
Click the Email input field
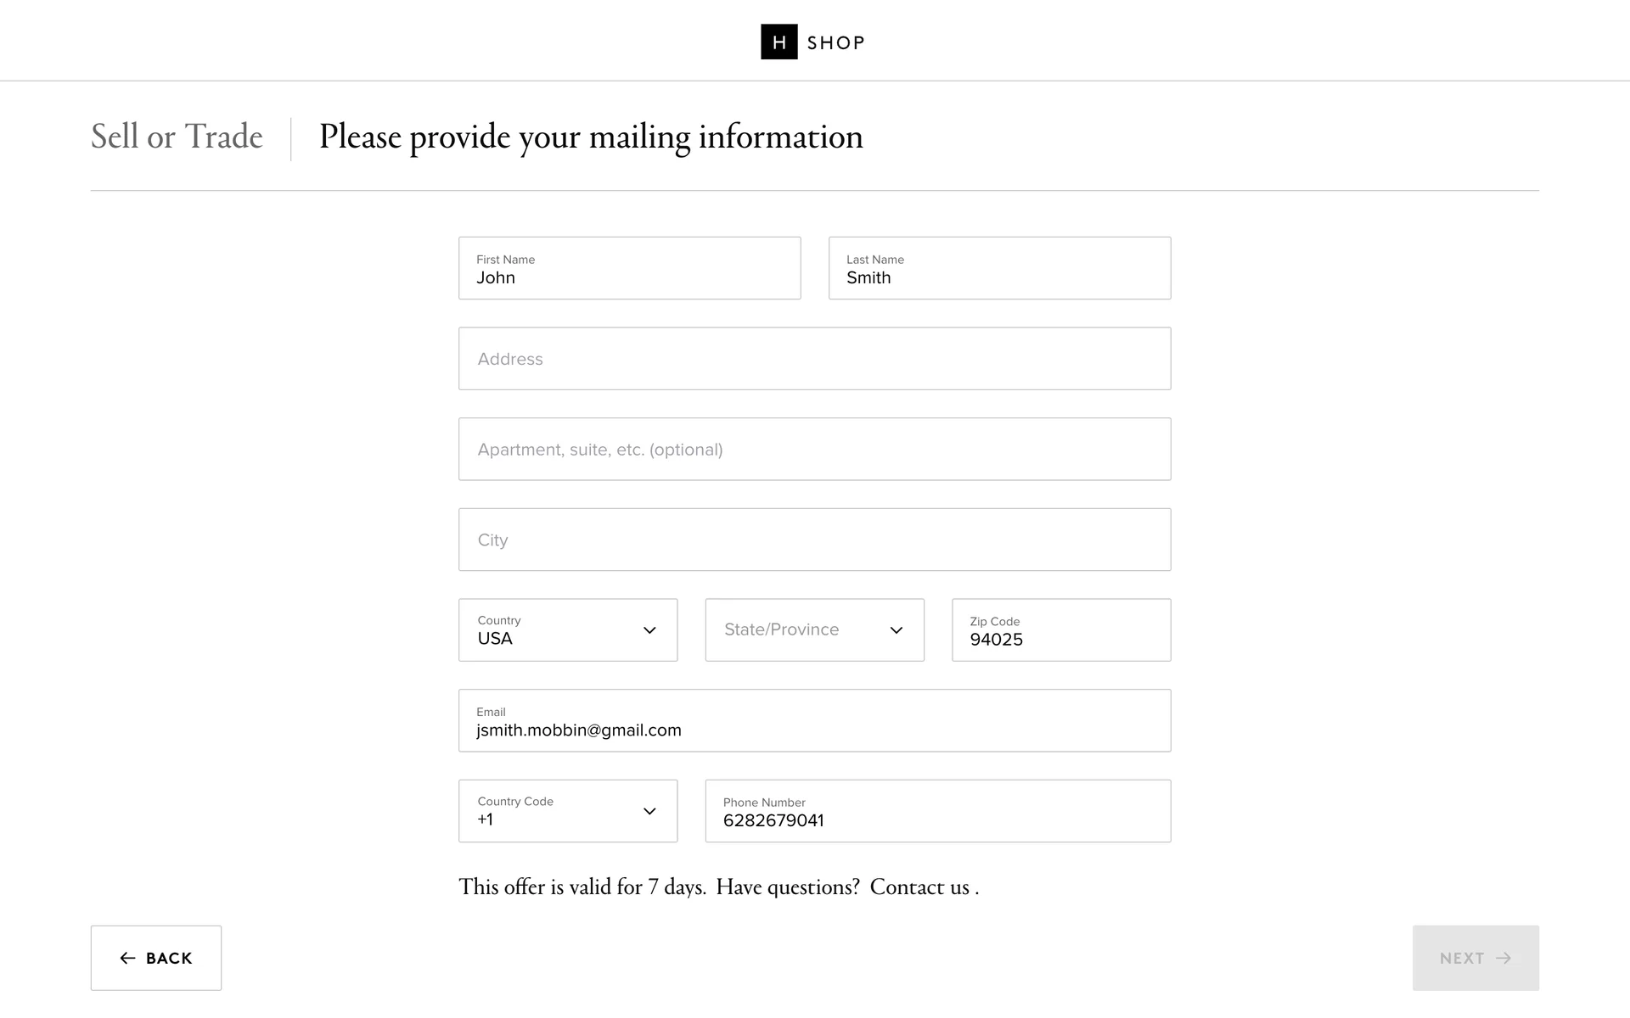click(814, 721)
